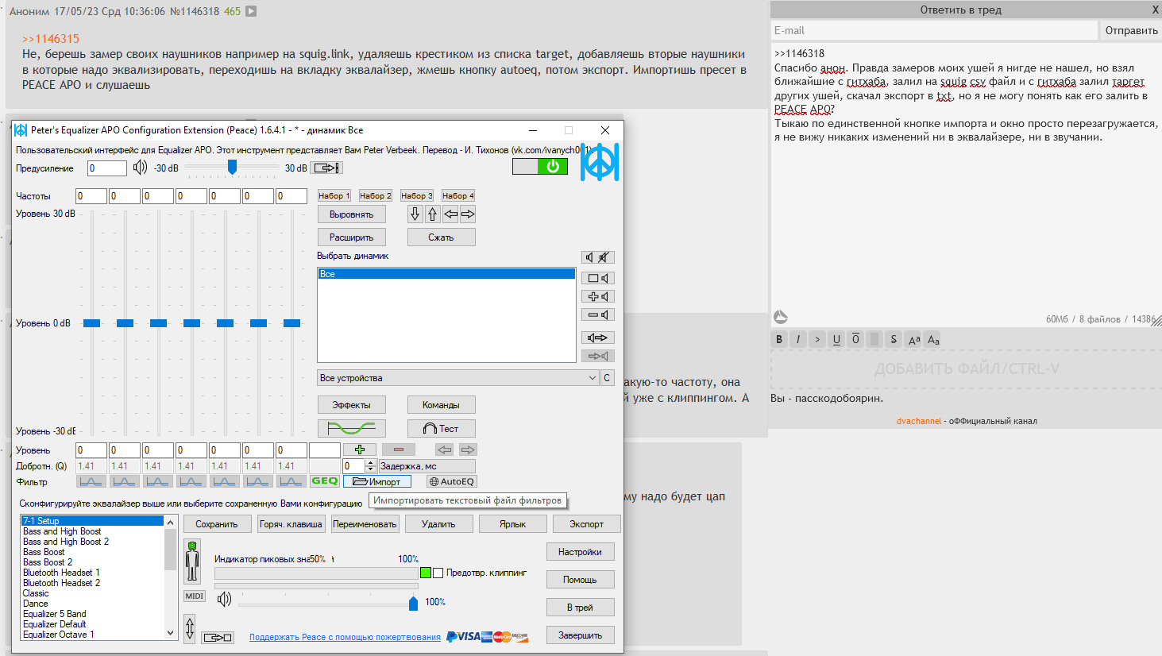
Task: Remove a speaker with the minus speaker button
Action: click(x=597, y=314)
